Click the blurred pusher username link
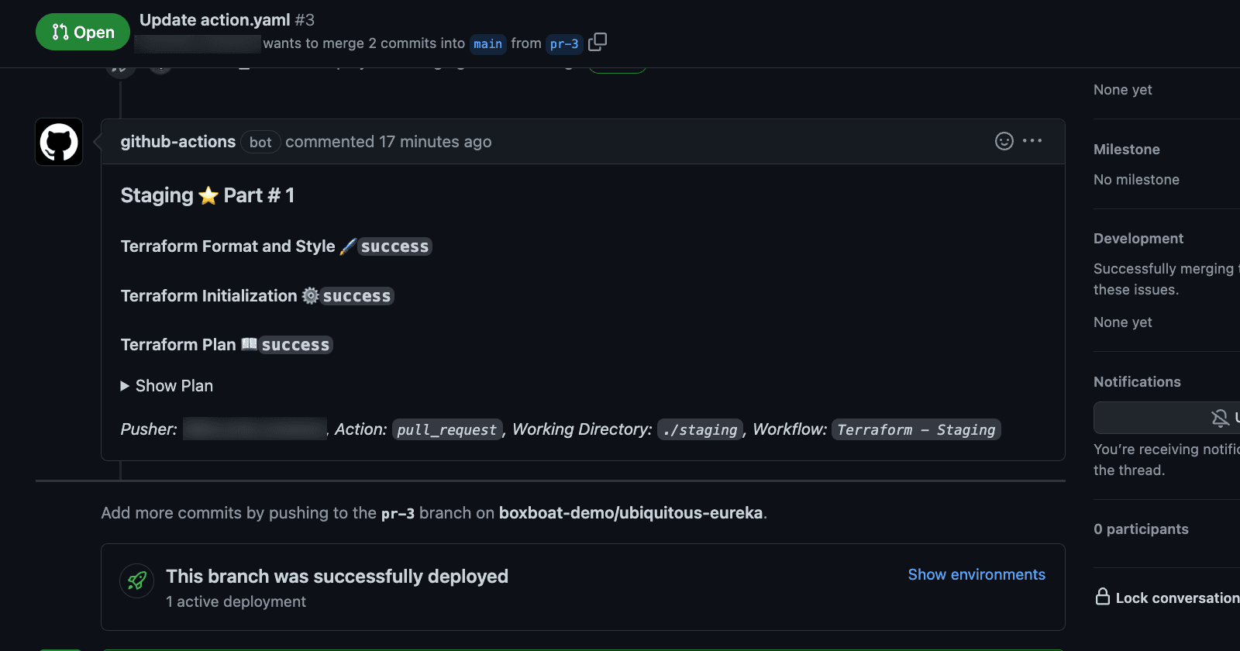This screenshot has width=1240, height=651. tap(254, 429)
